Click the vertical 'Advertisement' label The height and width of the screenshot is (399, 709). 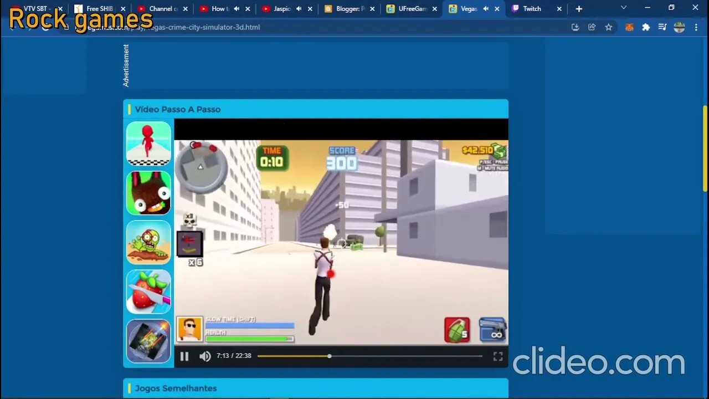click(x=126, y=65)
